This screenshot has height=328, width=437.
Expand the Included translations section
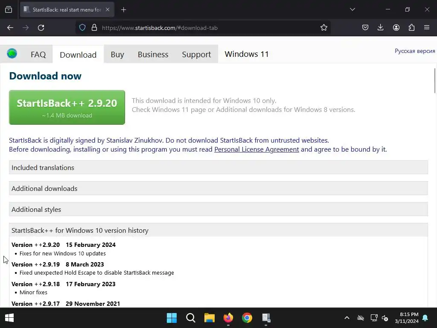pyautogui.click(x=218, y=167)
